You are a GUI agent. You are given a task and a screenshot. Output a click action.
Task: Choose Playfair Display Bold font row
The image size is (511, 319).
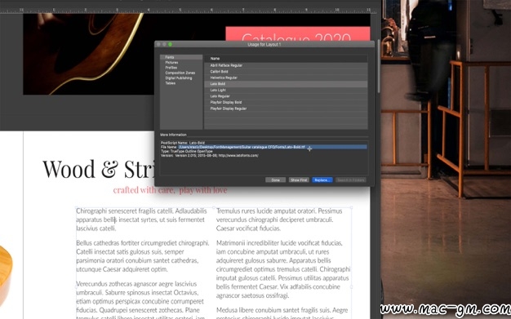(286, 102)
